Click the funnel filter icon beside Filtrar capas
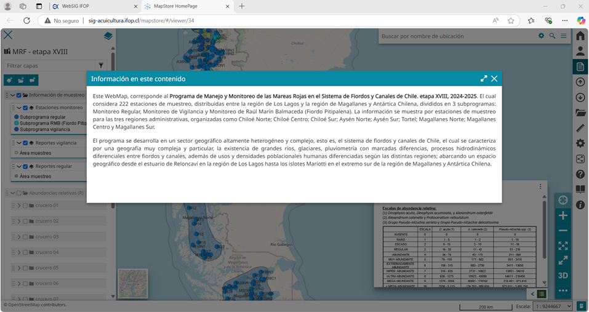This screenshot has width=589, height=312. [101, 66]
